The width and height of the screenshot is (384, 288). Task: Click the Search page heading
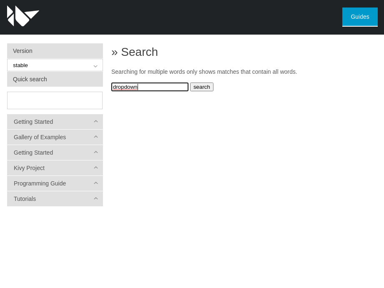pyautogui.click(x=134, y=52)
